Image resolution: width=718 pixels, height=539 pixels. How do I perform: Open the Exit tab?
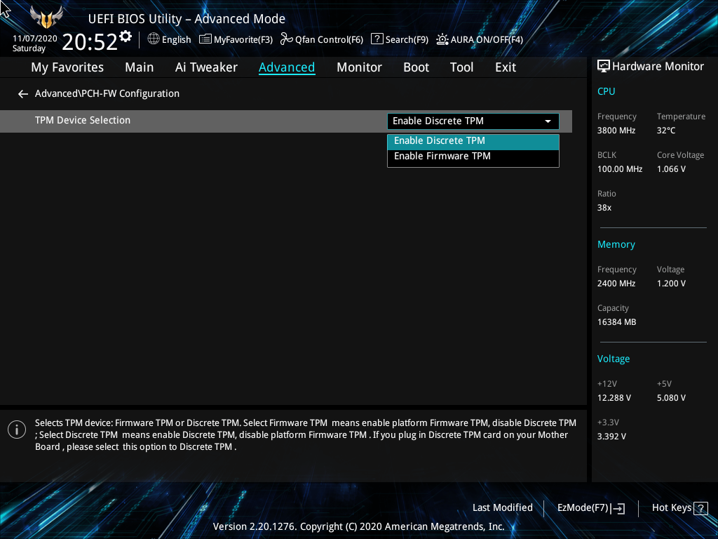click(506, 67)
